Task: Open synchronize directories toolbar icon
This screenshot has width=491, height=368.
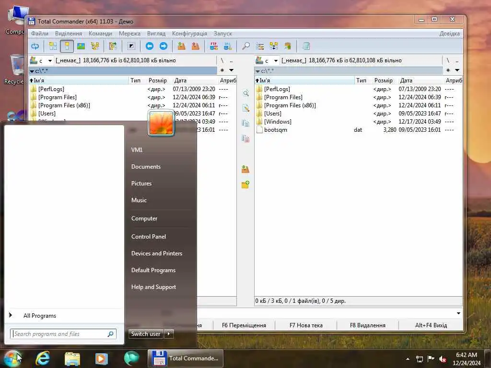Action: click(x=274, y=46)
